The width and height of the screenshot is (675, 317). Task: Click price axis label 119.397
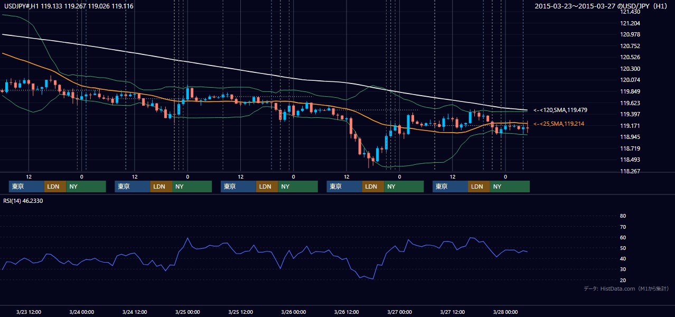click(x=630, y=114)
